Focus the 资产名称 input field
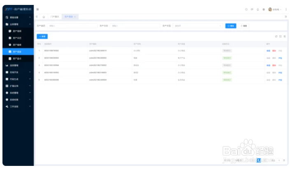 (x=135, y=26)
